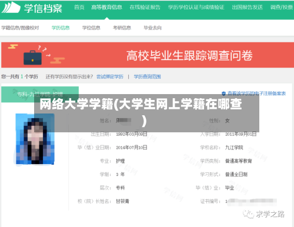Select the birth date value 1992年03月09日
Image resolution: width=294 pixels, height=227 pixels.
click(132, 134)
